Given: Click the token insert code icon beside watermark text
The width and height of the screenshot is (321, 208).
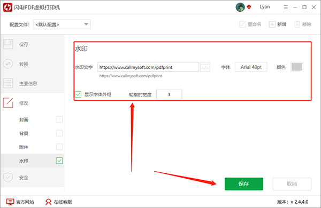Looking at the screenshot, I should pos(205,67).
